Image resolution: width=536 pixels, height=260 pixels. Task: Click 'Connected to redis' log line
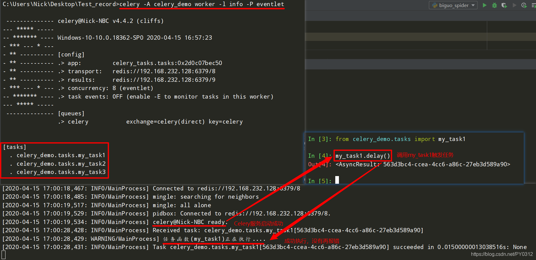151,189
